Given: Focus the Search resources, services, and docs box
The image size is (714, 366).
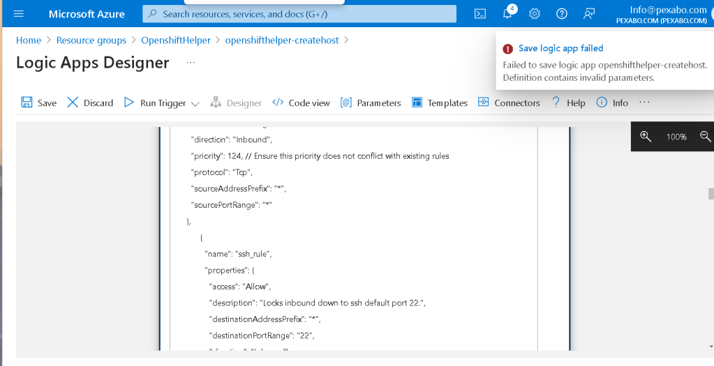Looking at the screenshot, I should click(299, 14).
